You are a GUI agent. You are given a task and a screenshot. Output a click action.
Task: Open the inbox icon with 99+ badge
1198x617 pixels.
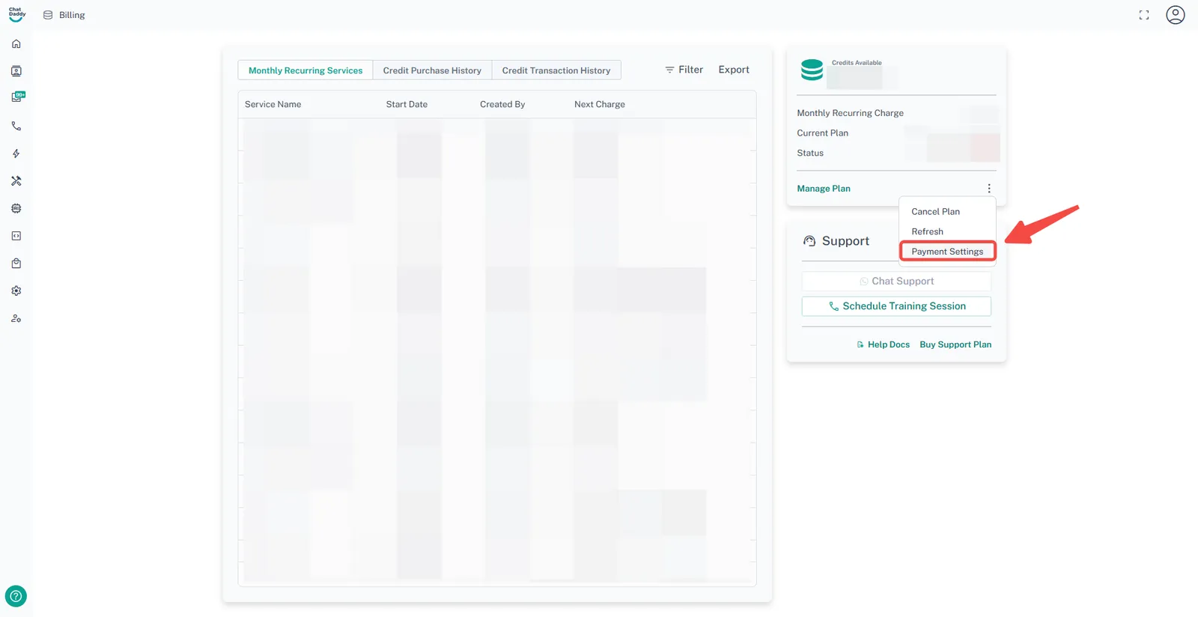[x=17, y=97]
